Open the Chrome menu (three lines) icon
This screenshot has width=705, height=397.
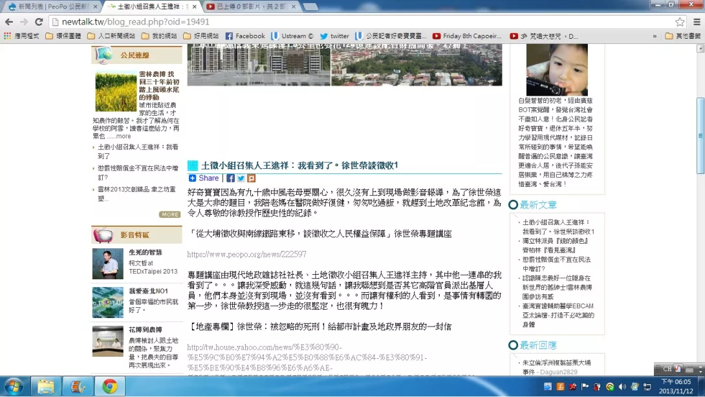[697, 21]
